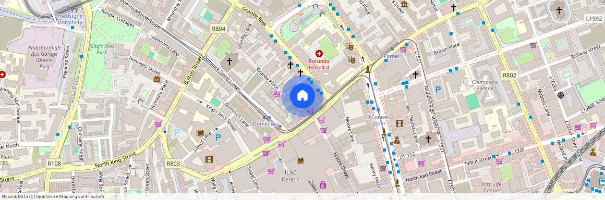Click the blue home location marker
605x200 pixels.
(302, 95)
